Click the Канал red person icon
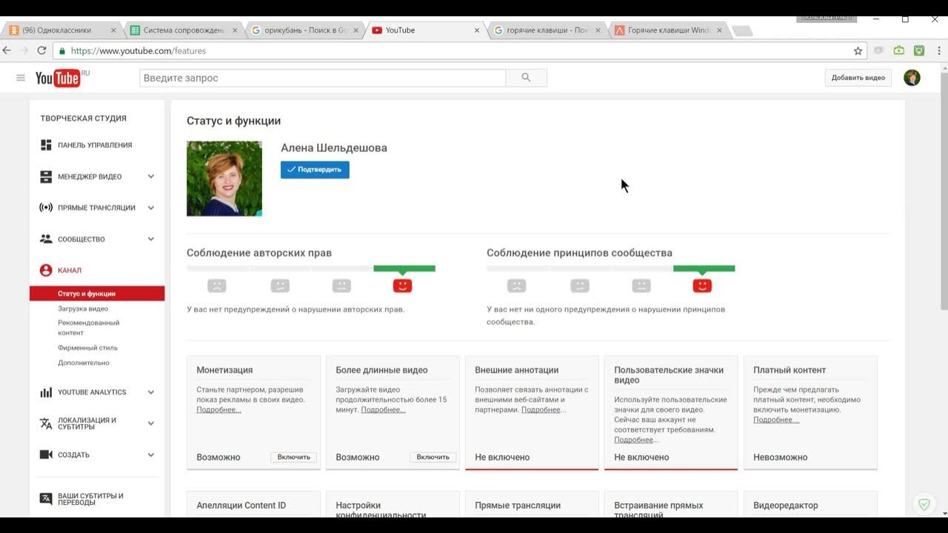Image resolution: width=948 pixels, height=533 pixels. click(x=46, y=270)
